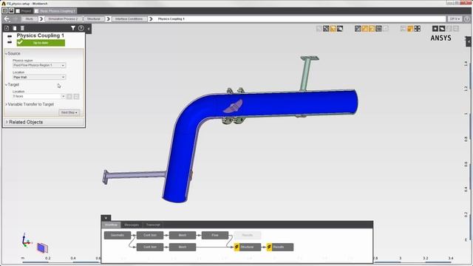Click second small button beside Target Location field
Viewport: 473px width, 266px height.
(x=76, y=96)
